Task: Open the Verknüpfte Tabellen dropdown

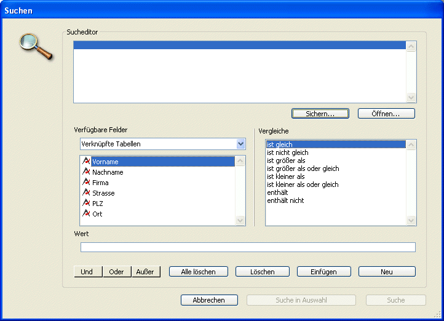Action: pos(240,144)
